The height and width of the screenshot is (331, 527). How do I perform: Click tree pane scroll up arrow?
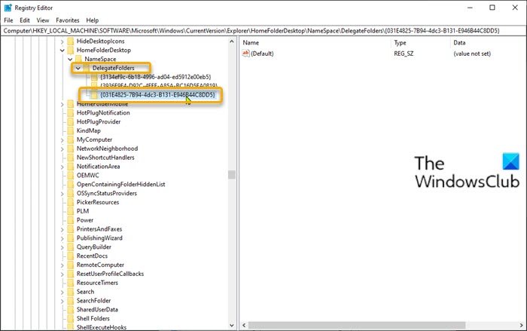(232, 41)
